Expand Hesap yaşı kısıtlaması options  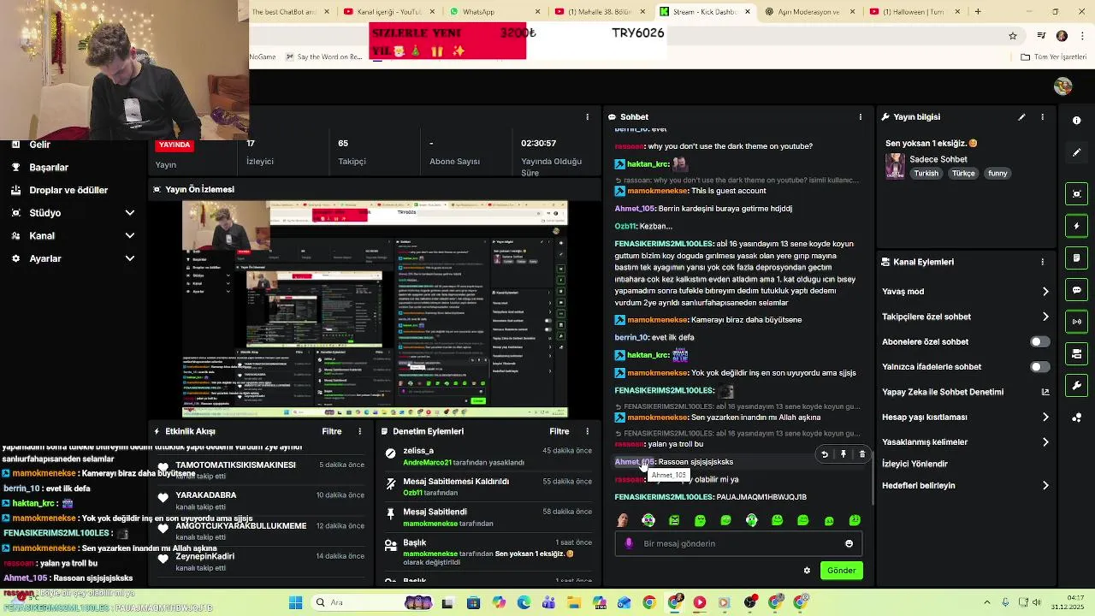tap(1045, 418)
